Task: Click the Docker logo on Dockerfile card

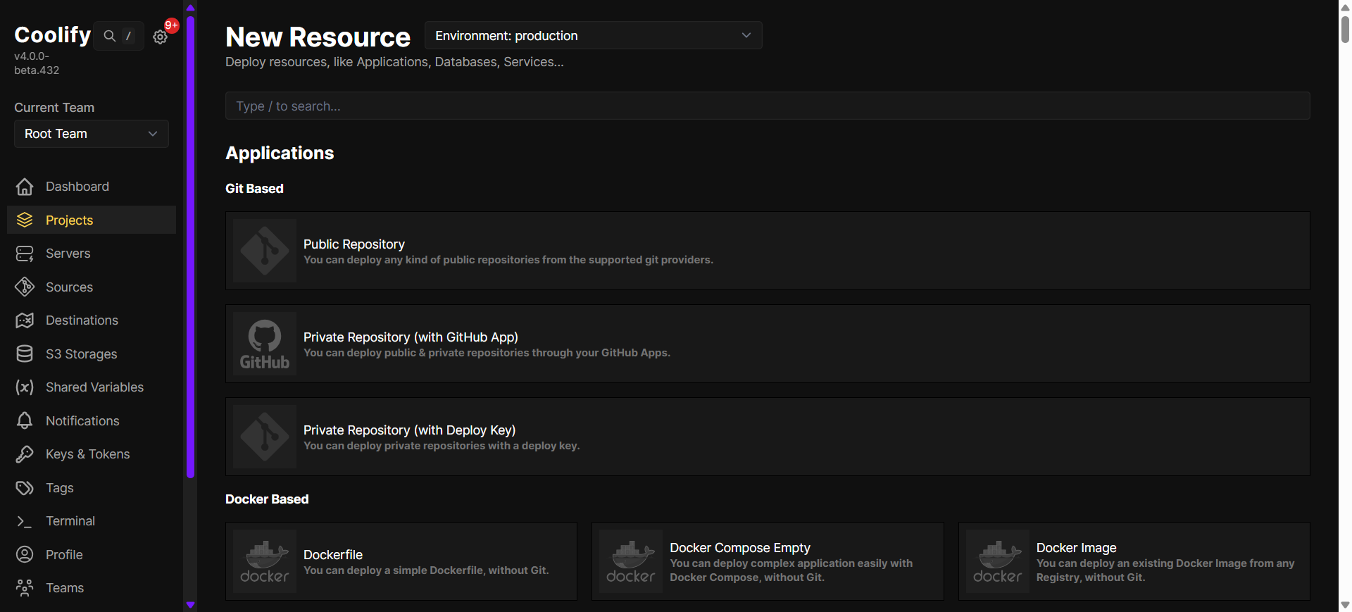Action: (x=265, y=561)
